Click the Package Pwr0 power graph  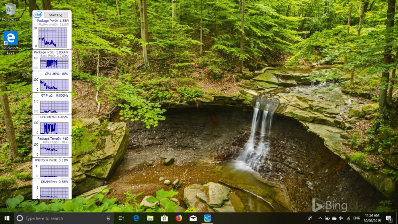[x=53, y=37]
